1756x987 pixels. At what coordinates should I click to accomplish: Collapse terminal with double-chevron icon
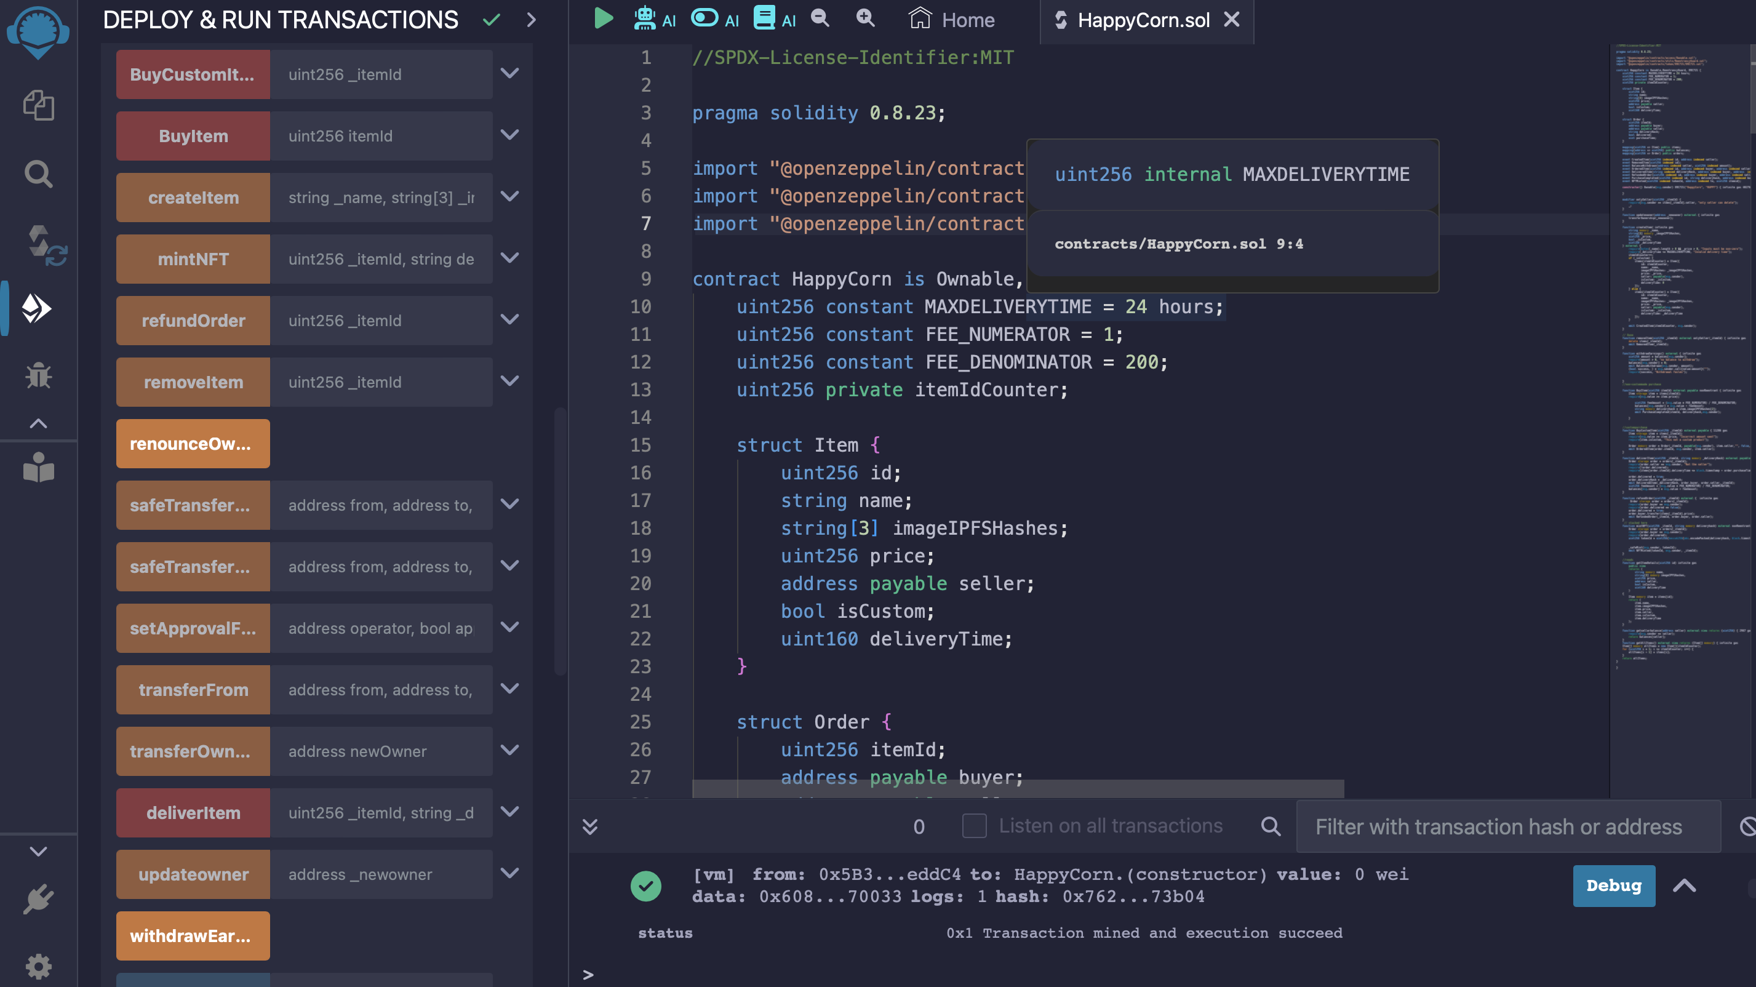point(590,827)
